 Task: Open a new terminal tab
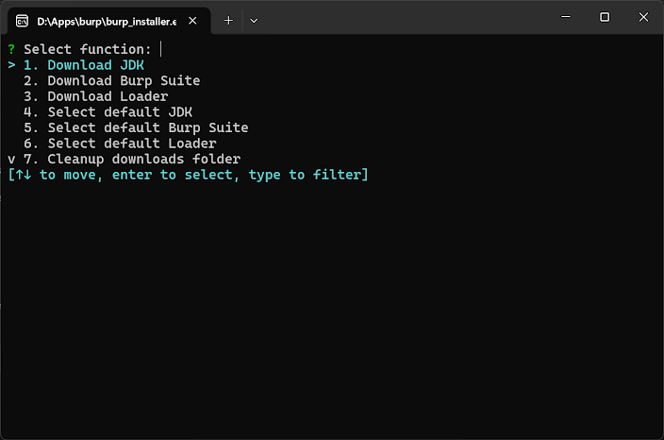click(228, 21)
